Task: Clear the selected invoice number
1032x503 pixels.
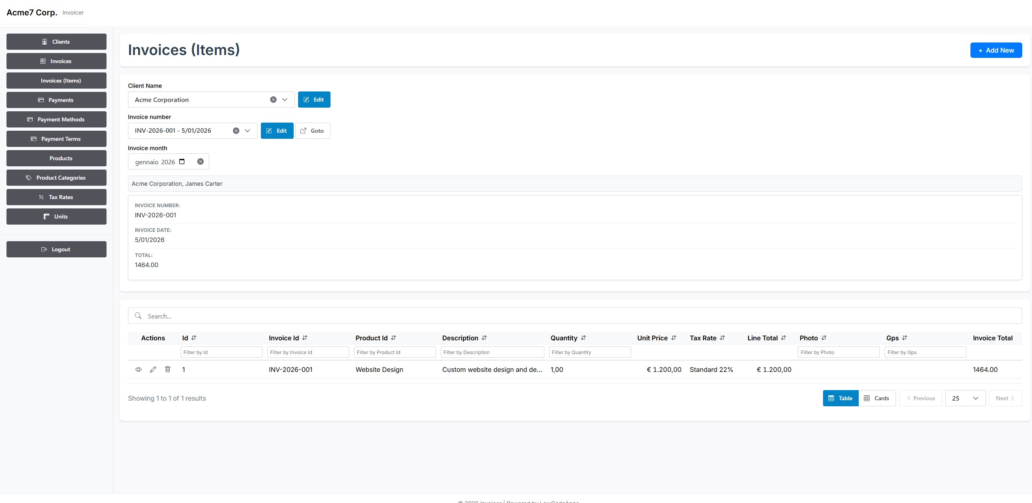Action: [x=236, y=131]
